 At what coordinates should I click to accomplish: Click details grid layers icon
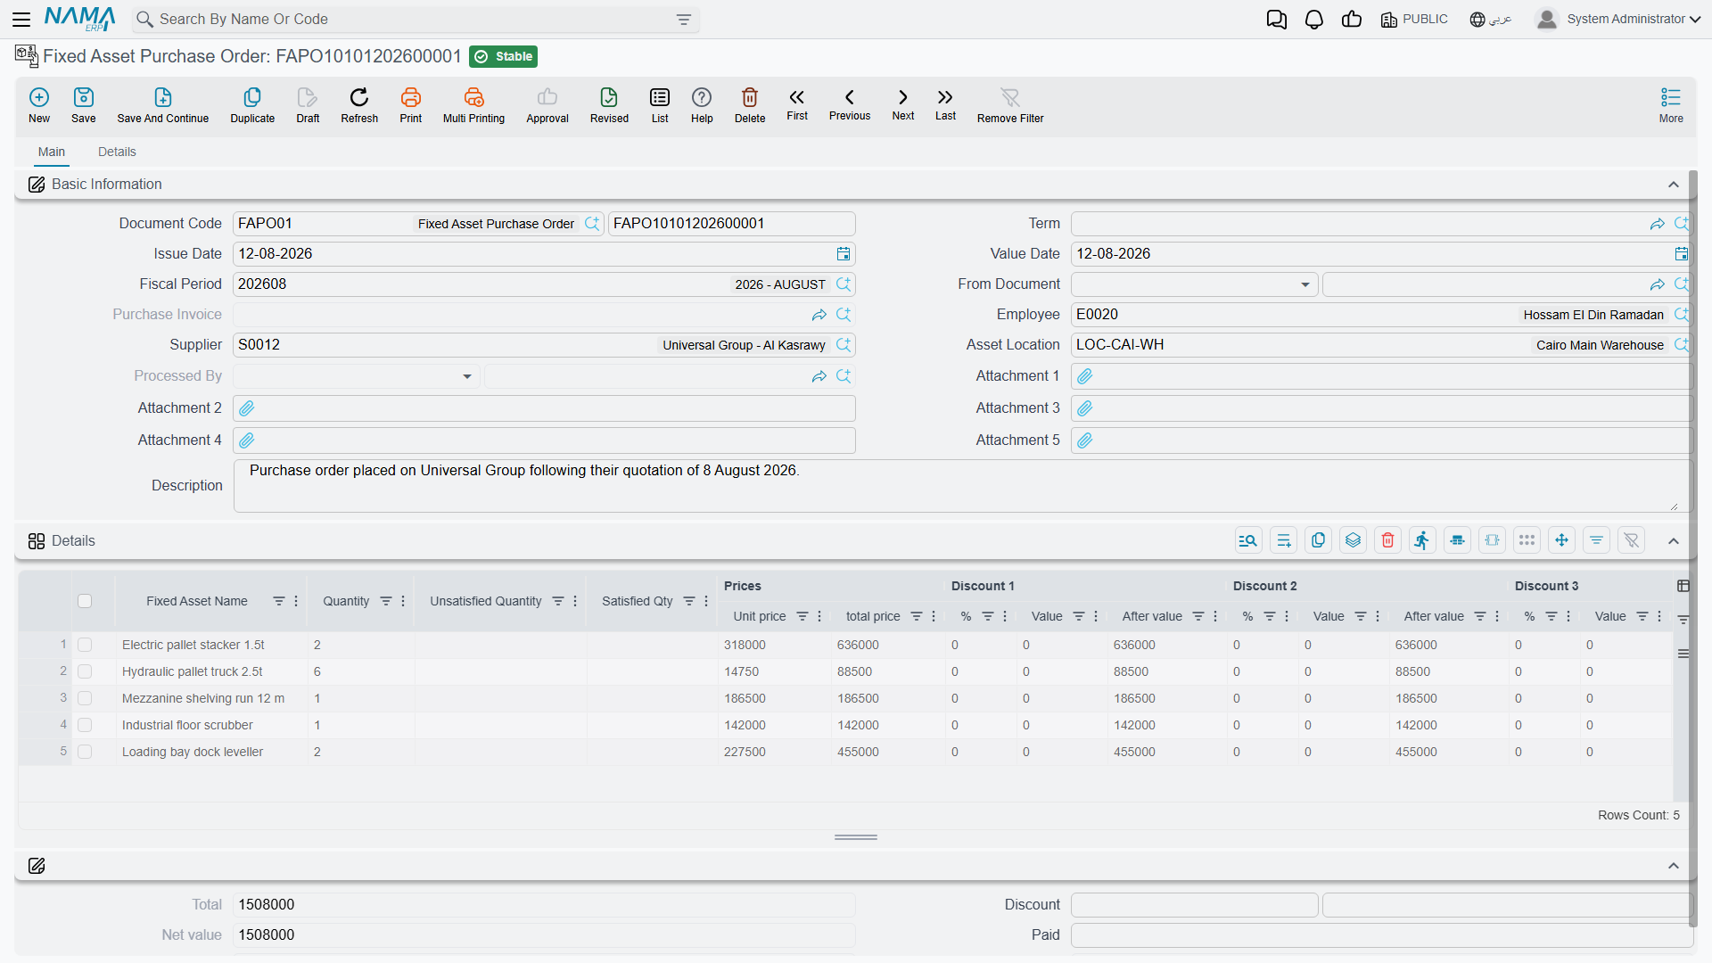point(1354,540)
